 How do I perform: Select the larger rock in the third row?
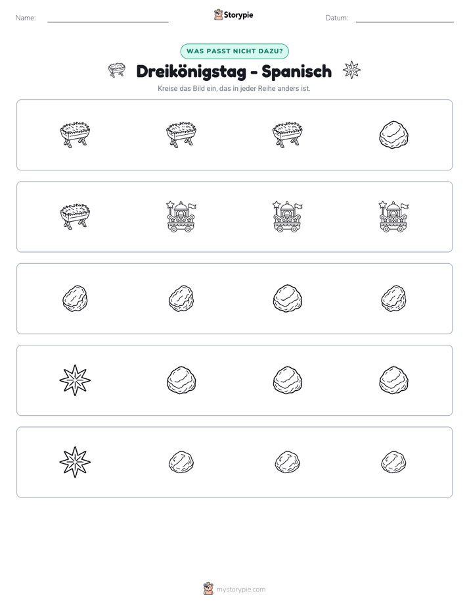[x=287, y=298]
